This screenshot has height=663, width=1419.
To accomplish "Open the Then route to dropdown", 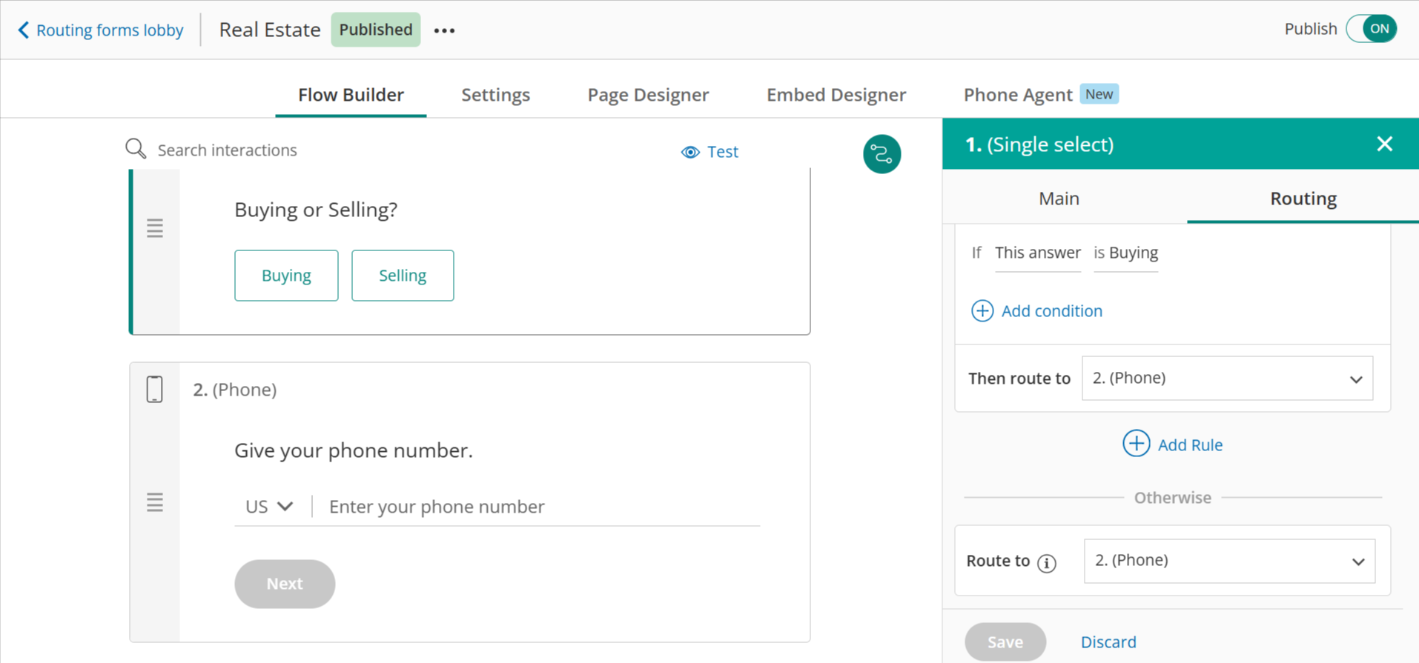I will tap(1227, 378).
